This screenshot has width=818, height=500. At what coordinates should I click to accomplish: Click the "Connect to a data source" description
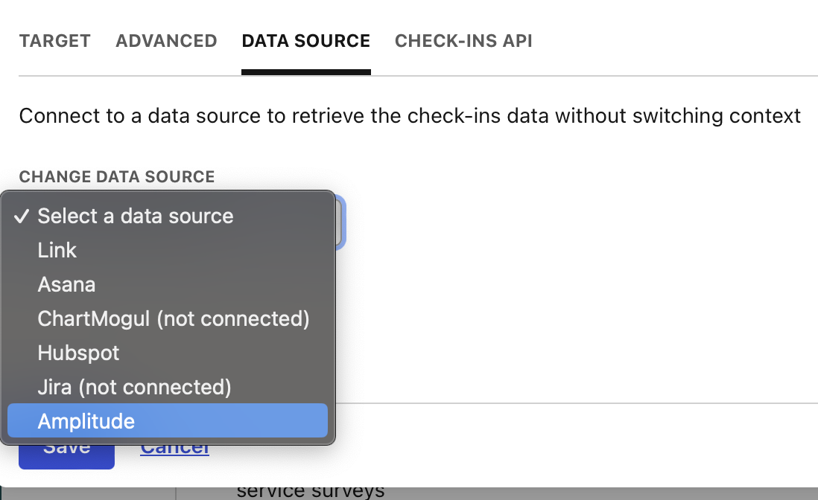tap(410, 116)
